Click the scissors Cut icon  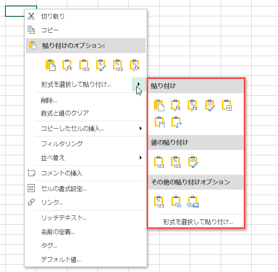coord(31,16)
